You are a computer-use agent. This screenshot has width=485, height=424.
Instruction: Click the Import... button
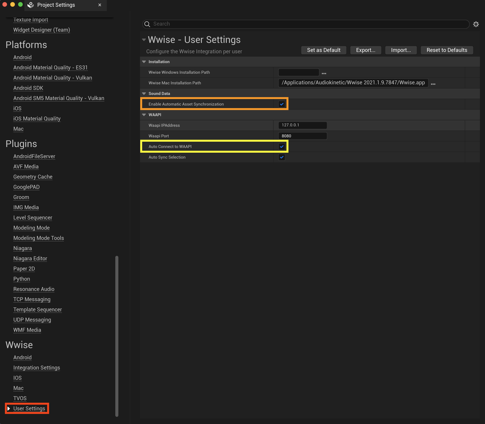coord(401,50)
